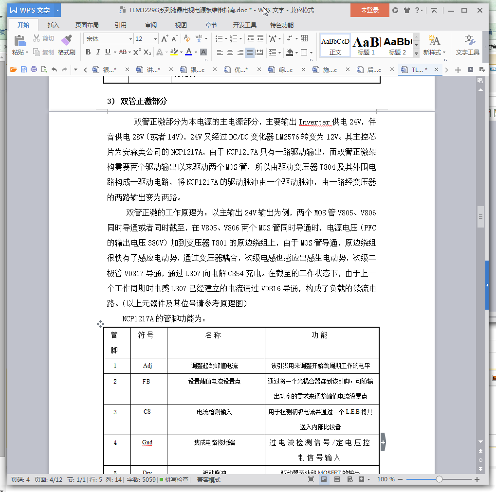
Task: Open file with the folder icon
Action: click(x=13, y=70)
